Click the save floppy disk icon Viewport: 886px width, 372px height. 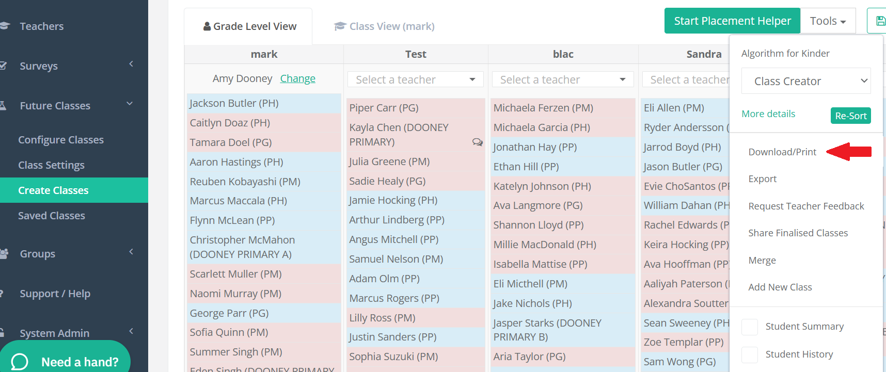point(880,21)
